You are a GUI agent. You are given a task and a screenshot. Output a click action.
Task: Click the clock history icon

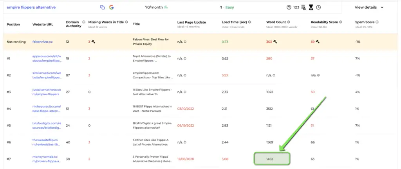(318, 7)
